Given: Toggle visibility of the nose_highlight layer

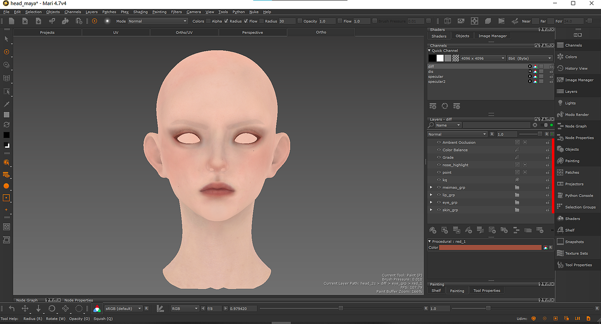Looking at the screenshot, I should click(439, 165).
